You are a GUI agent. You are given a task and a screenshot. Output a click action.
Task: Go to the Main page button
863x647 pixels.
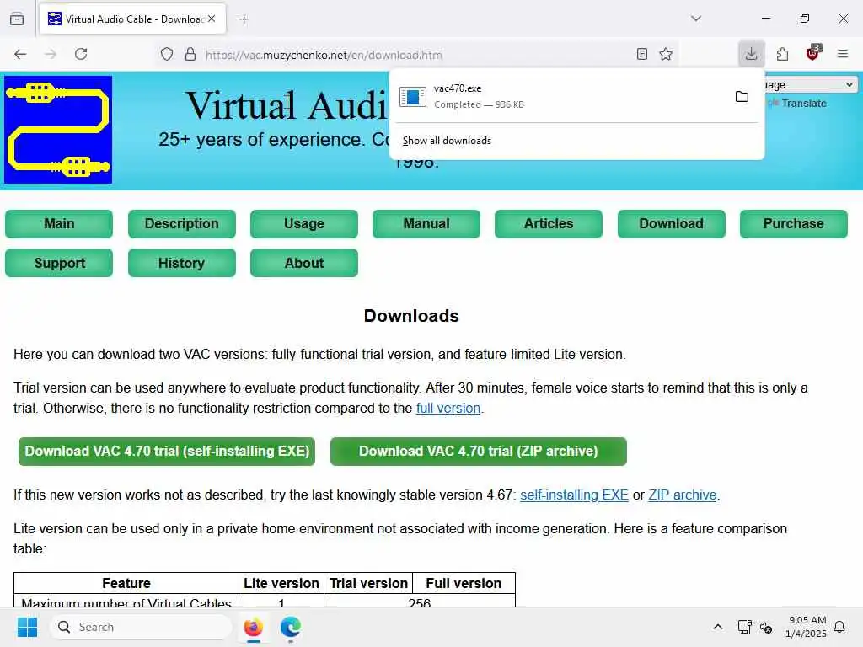[x=59, y=224]
